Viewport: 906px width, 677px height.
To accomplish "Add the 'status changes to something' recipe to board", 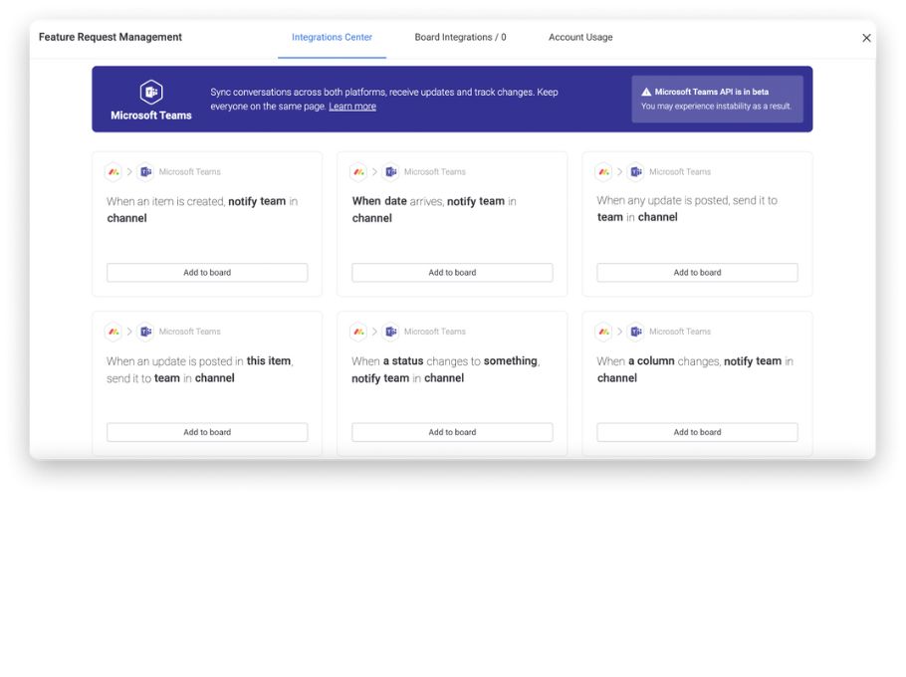I will pyautogui.click(x=452, y=432).
